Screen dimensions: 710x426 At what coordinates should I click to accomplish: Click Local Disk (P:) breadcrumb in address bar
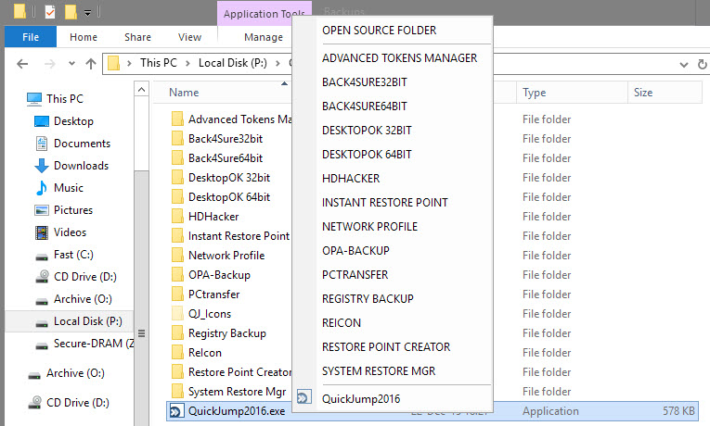tap(233, 63)
